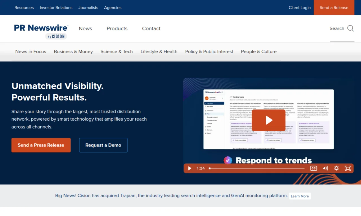Click the search magnifier icon
Screen dimensions: 361x216
tap(351, 28)
